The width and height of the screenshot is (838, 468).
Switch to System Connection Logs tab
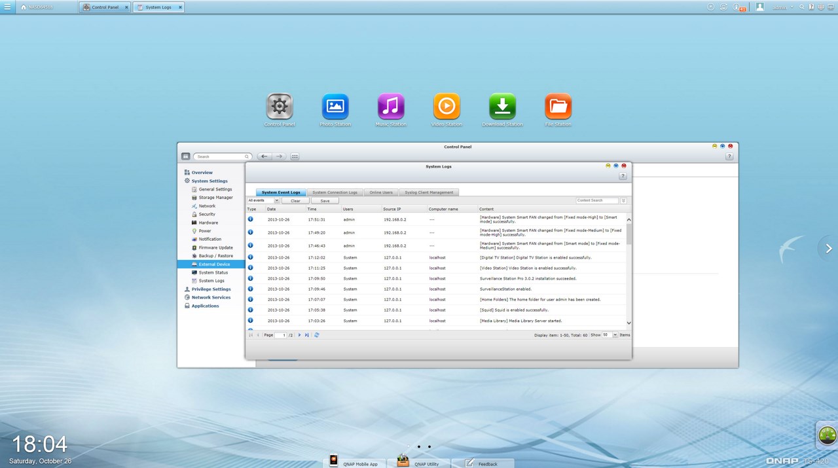[335, 192]
